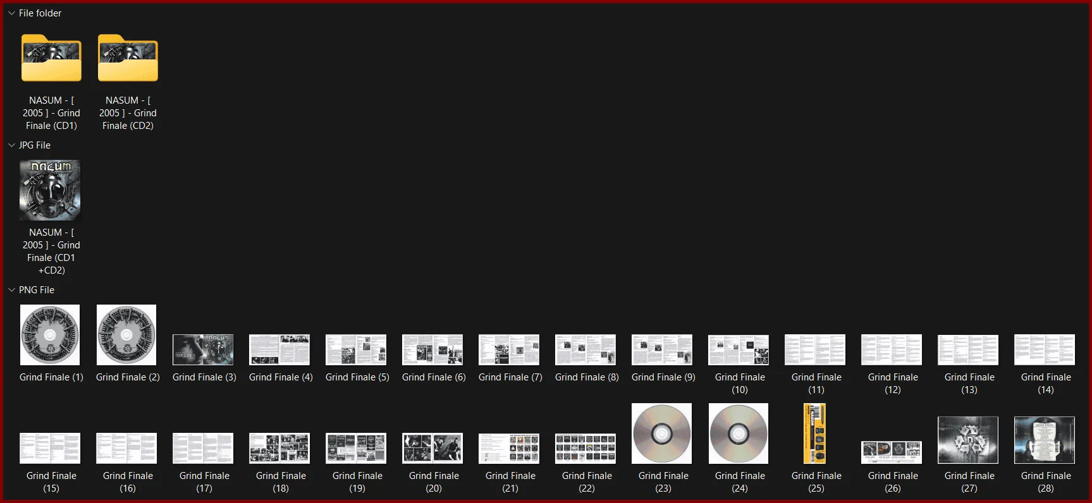Select Grind Finale (20) photo thumbnail
Image resolution: width=1092 pixels, height=503 pixels.
[433, 448]
